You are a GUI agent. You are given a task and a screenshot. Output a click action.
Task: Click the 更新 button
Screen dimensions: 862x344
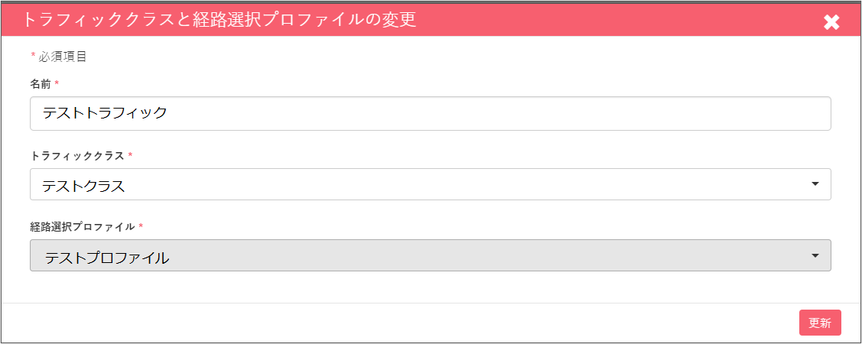pyautogui.click(x=820, y=323)
